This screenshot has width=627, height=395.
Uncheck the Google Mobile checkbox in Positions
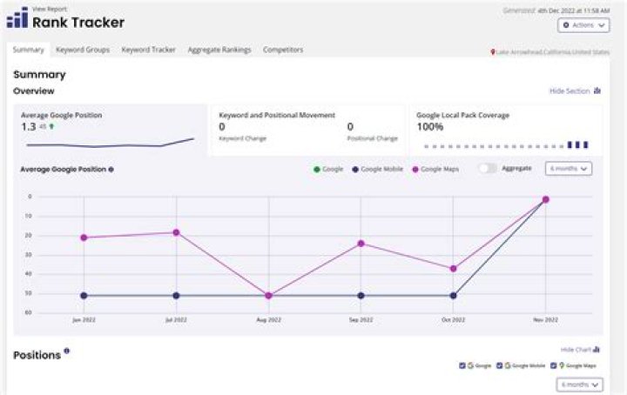pyautogui.click(x=500, y=365)
